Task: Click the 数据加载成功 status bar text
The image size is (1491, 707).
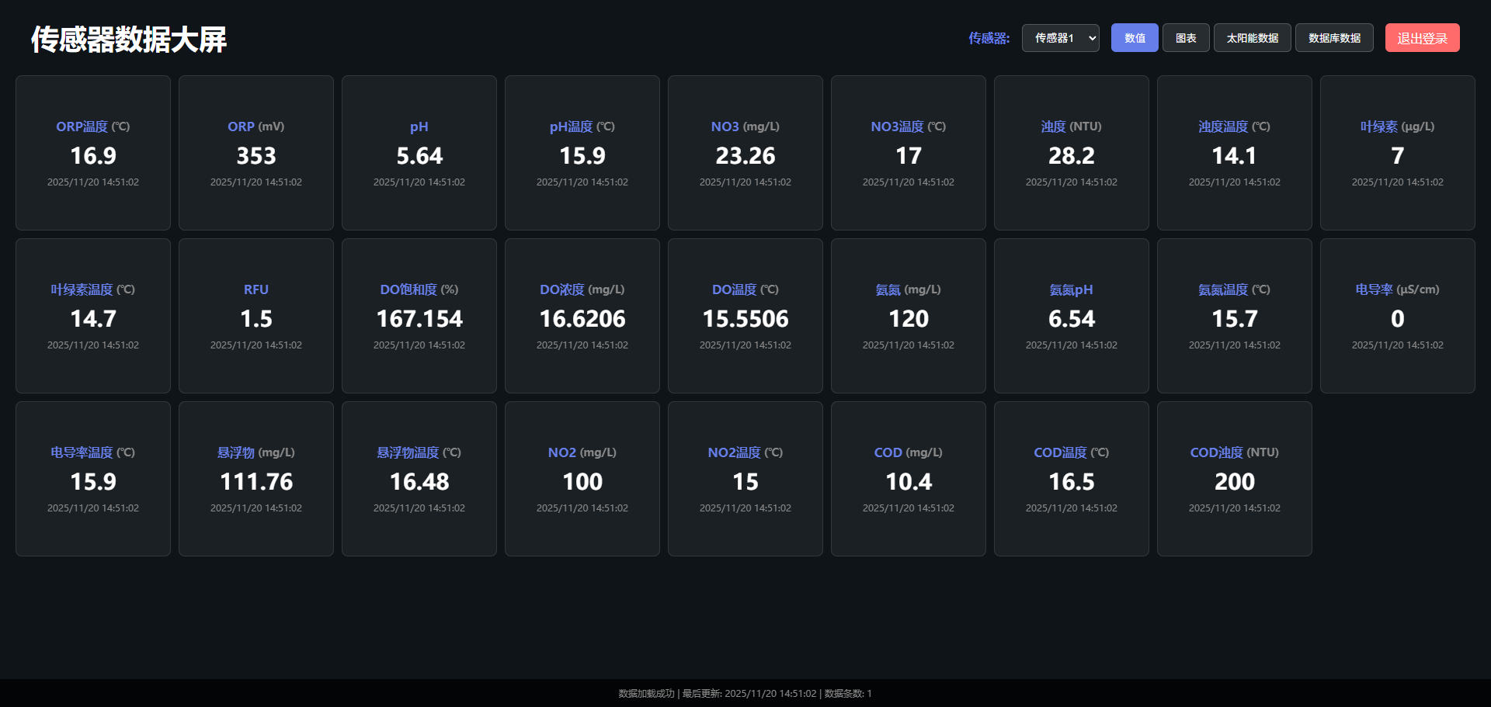Action: point(646,694)
